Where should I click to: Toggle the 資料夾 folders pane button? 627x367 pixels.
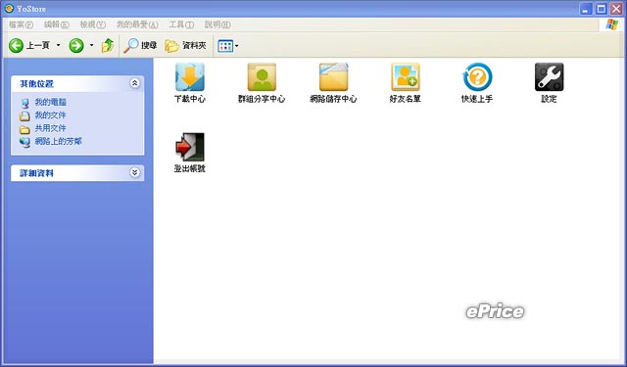pos(185,46)
